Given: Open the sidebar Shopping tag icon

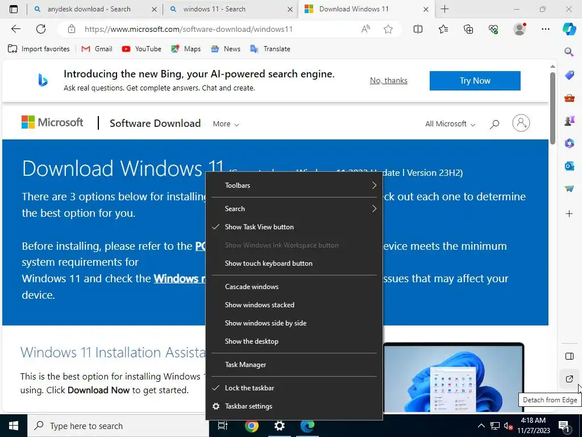Looking at the screenshot, I should [569, 75].
